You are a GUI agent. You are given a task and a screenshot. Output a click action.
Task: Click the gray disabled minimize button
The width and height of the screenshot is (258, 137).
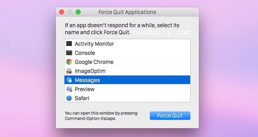click(x=70, y=12)
